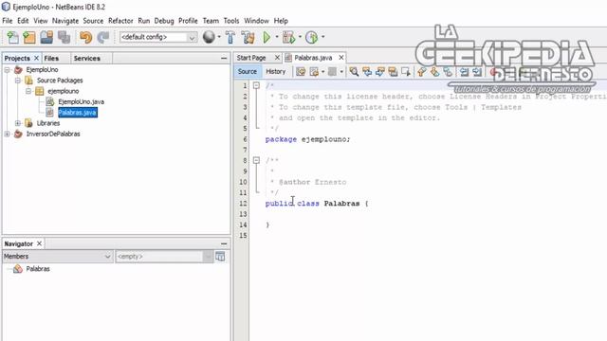Open the Navigator Members dropdown
Screen dimensions: 607x341
[57, 257]
